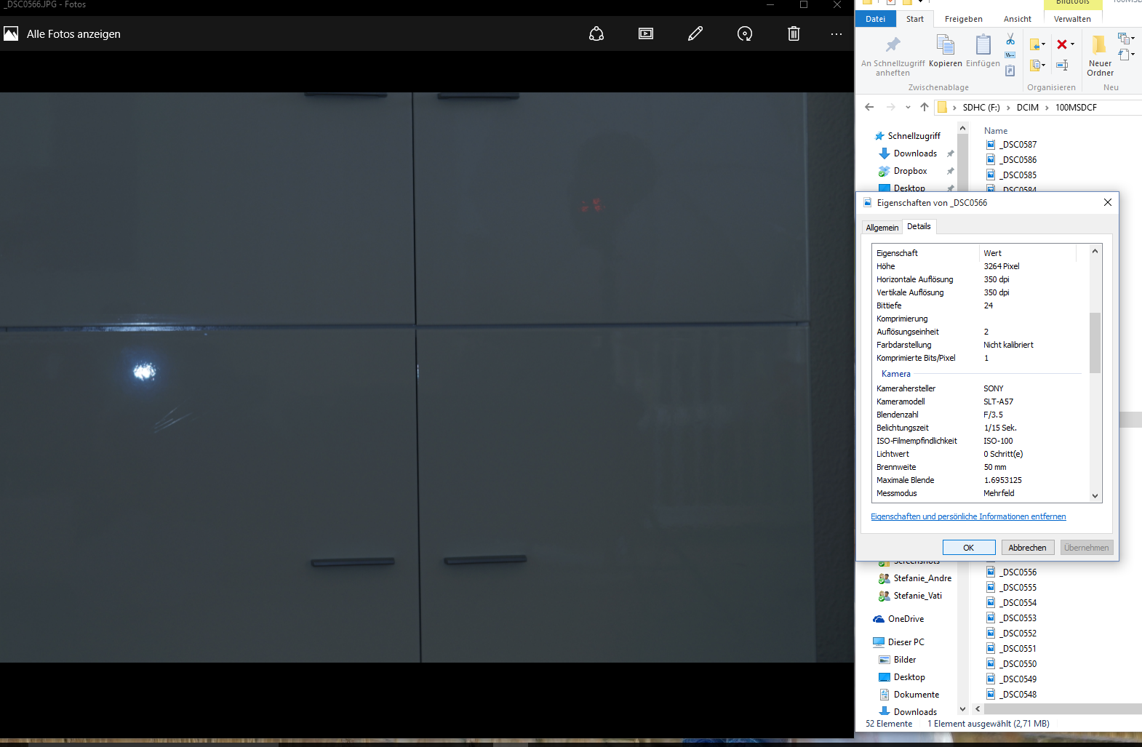Switch to the Freigeben ribbon tab
Screen dimensions: 1142x747
964,19
